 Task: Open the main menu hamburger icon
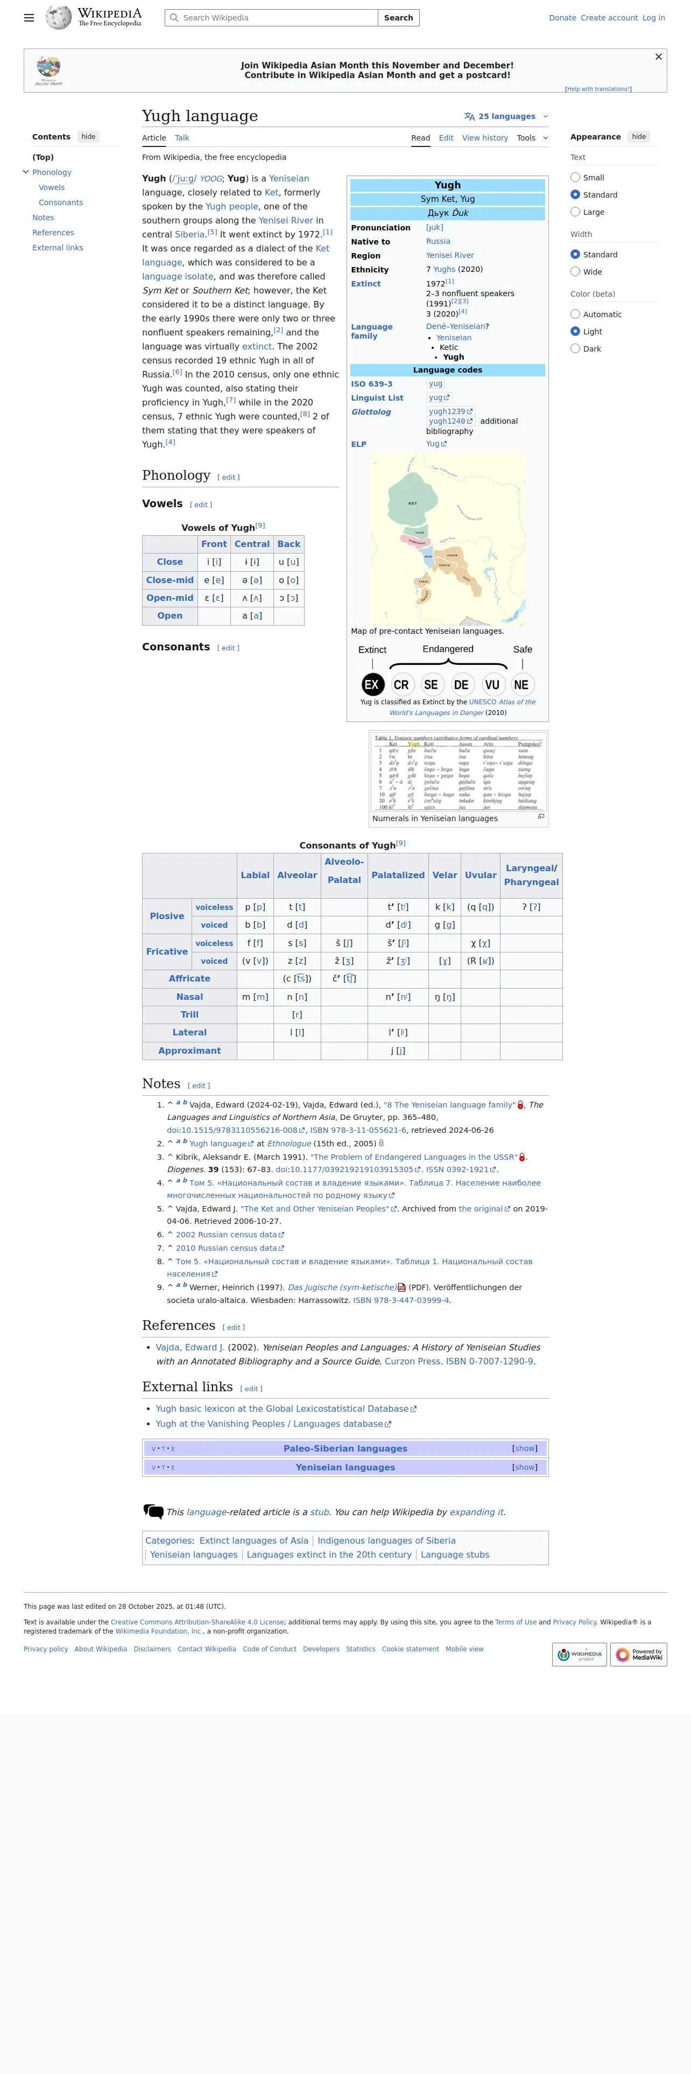coord(29,18)
